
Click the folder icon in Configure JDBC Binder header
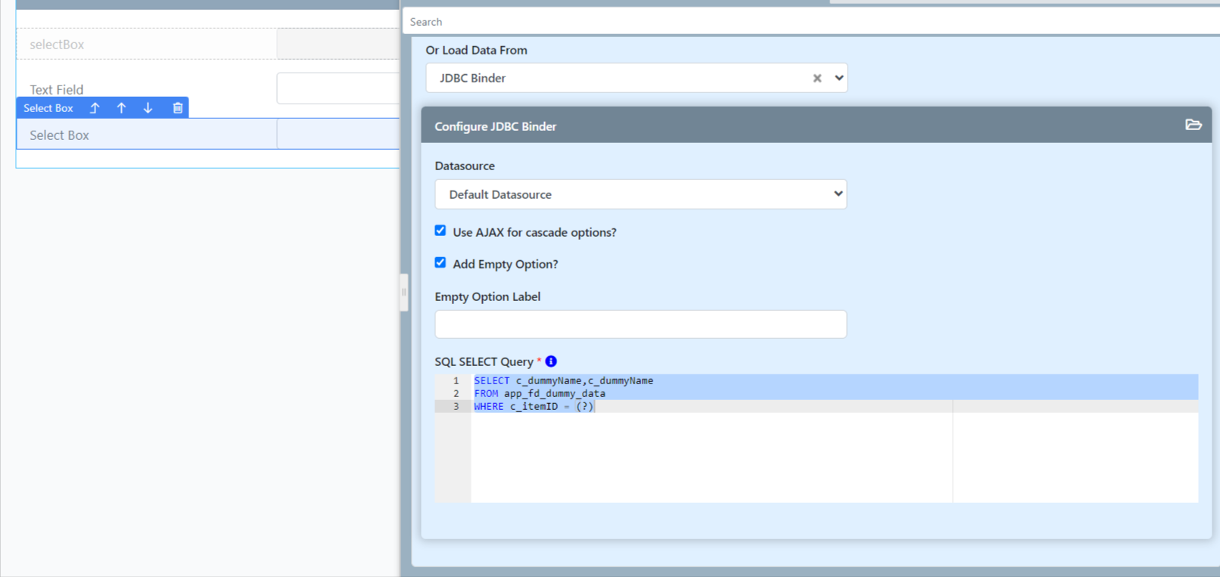1193,125
